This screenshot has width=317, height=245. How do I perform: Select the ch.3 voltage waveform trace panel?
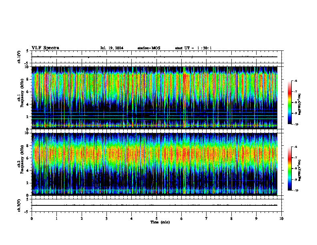156,205
